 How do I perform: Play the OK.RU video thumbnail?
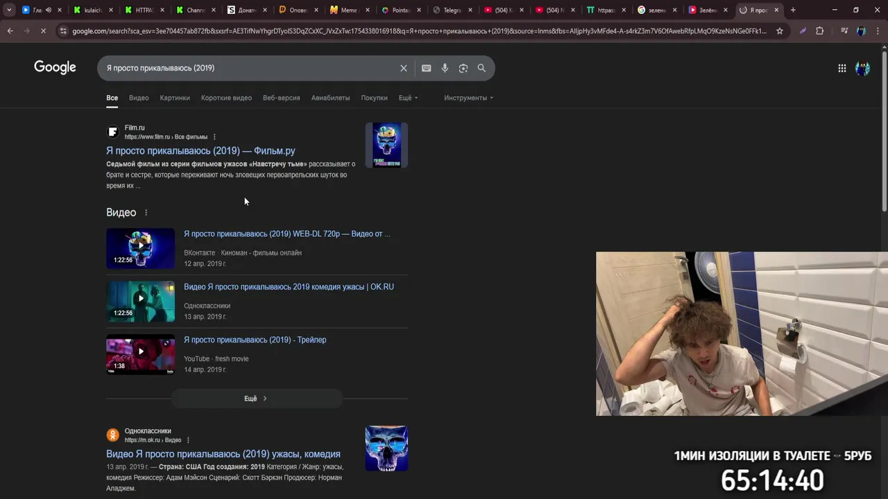[141, 301]
